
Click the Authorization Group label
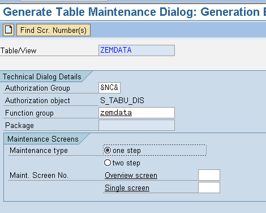click(37, 88)
